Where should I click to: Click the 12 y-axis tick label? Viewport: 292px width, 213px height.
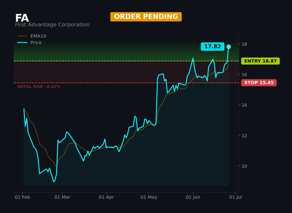(x=244, y=136)
